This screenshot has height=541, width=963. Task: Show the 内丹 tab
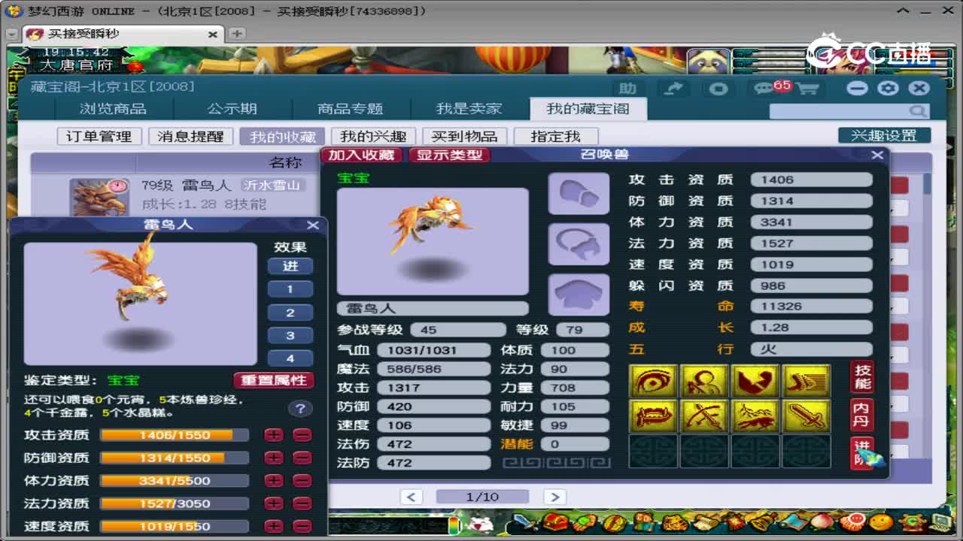(862, 415)
